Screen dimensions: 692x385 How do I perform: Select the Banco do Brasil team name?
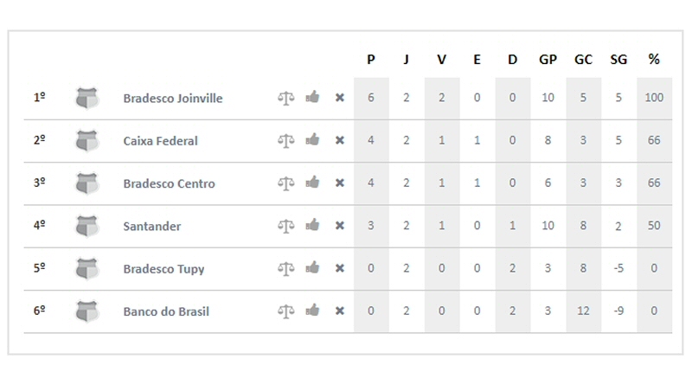[166, 311]
